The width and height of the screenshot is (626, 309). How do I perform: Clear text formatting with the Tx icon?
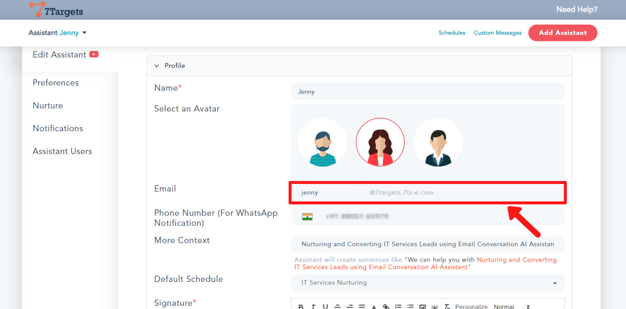pyautogui.click(x=447, y=306)
